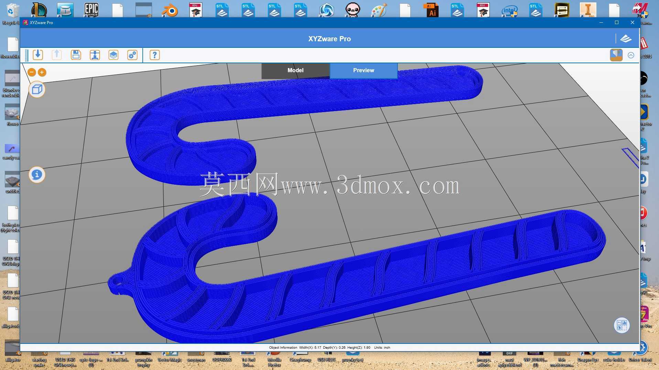659x370 pixels.
Task: Select the Vector Magic desktop shortcut
Action: point(170,357)
